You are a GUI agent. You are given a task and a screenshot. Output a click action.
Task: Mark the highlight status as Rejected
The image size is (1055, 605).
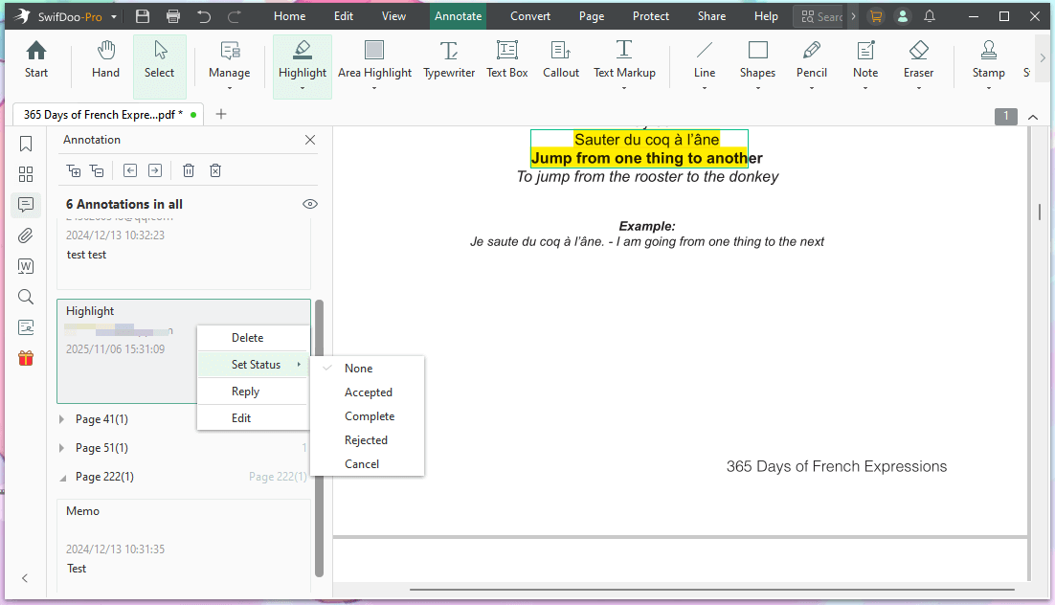pyautogui.click(x=366, y=439)
